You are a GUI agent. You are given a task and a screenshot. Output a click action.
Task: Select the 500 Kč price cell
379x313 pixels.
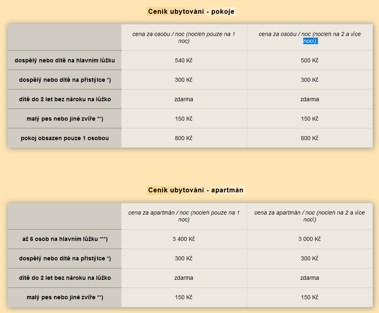310,60
